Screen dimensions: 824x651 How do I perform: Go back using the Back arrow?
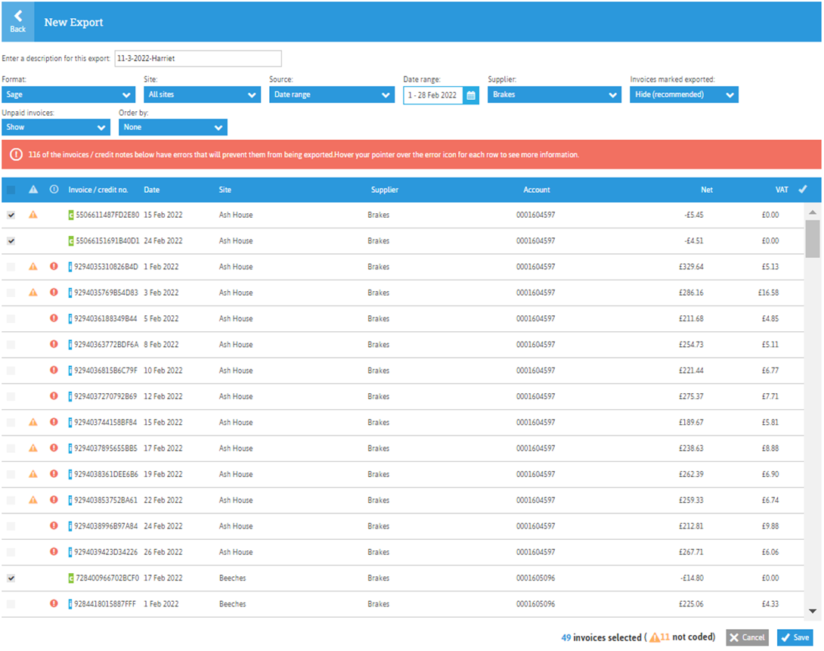(18, 21)
